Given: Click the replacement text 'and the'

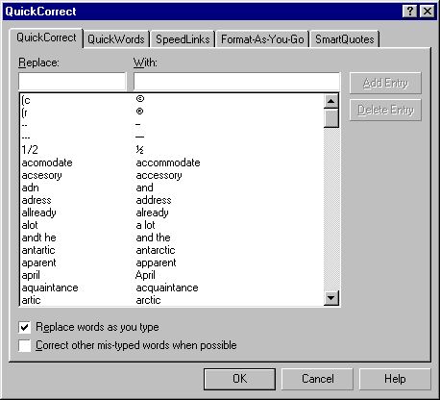Looking at the screenshot, I should pyautogui.click(x=153, y=237).
